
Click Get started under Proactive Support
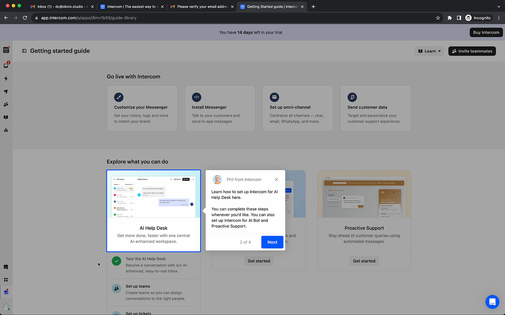[x=364, y=261]
